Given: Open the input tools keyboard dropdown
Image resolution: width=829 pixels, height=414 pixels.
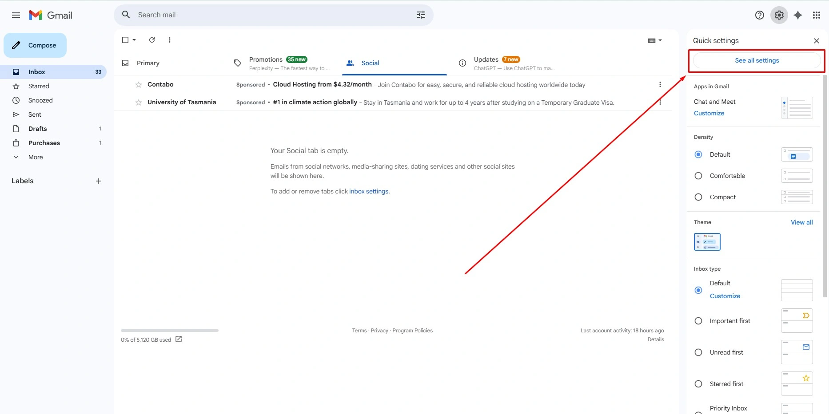Looking at the screenshot, I should (x=655, y=40).
